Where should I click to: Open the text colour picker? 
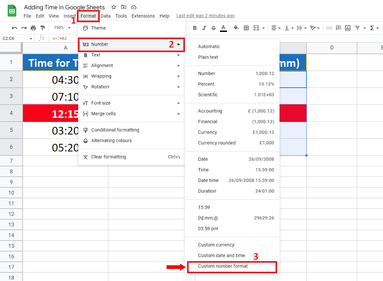coord(223,28)
